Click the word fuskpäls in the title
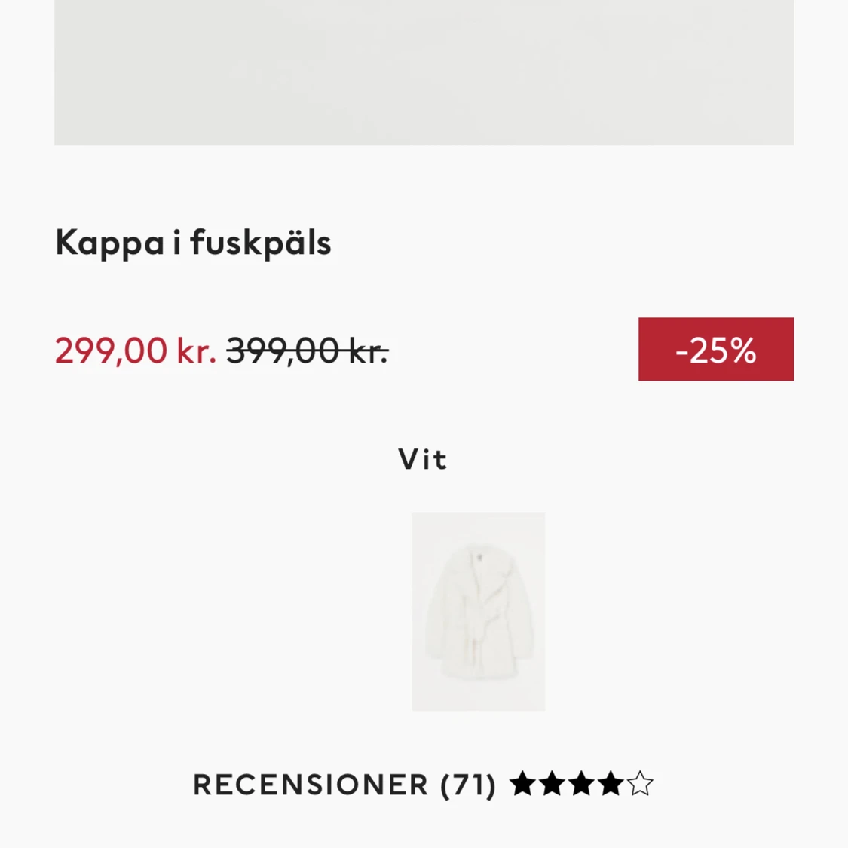Screen dimensions: 848x848 [x=261, y=243]
